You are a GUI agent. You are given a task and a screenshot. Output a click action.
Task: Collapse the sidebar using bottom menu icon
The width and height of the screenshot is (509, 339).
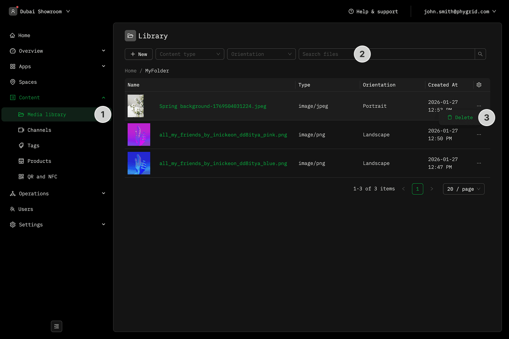[57, 326]
